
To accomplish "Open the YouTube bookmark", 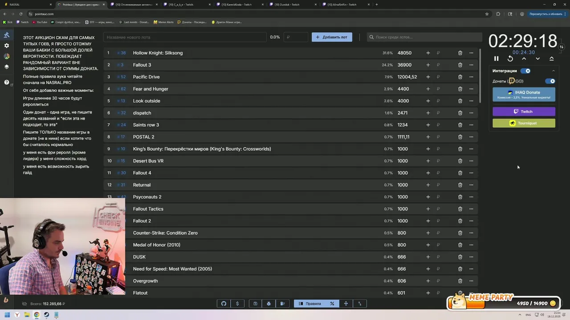I will coord(39,22).
